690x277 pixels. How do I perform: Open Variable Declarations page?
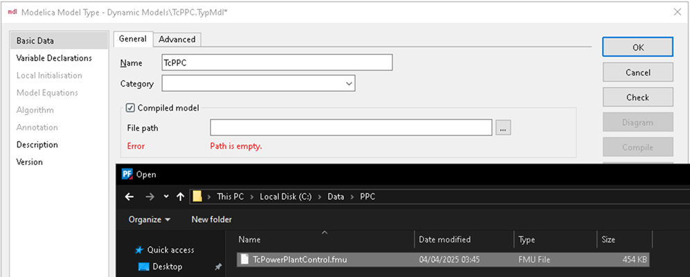point(54,58)
